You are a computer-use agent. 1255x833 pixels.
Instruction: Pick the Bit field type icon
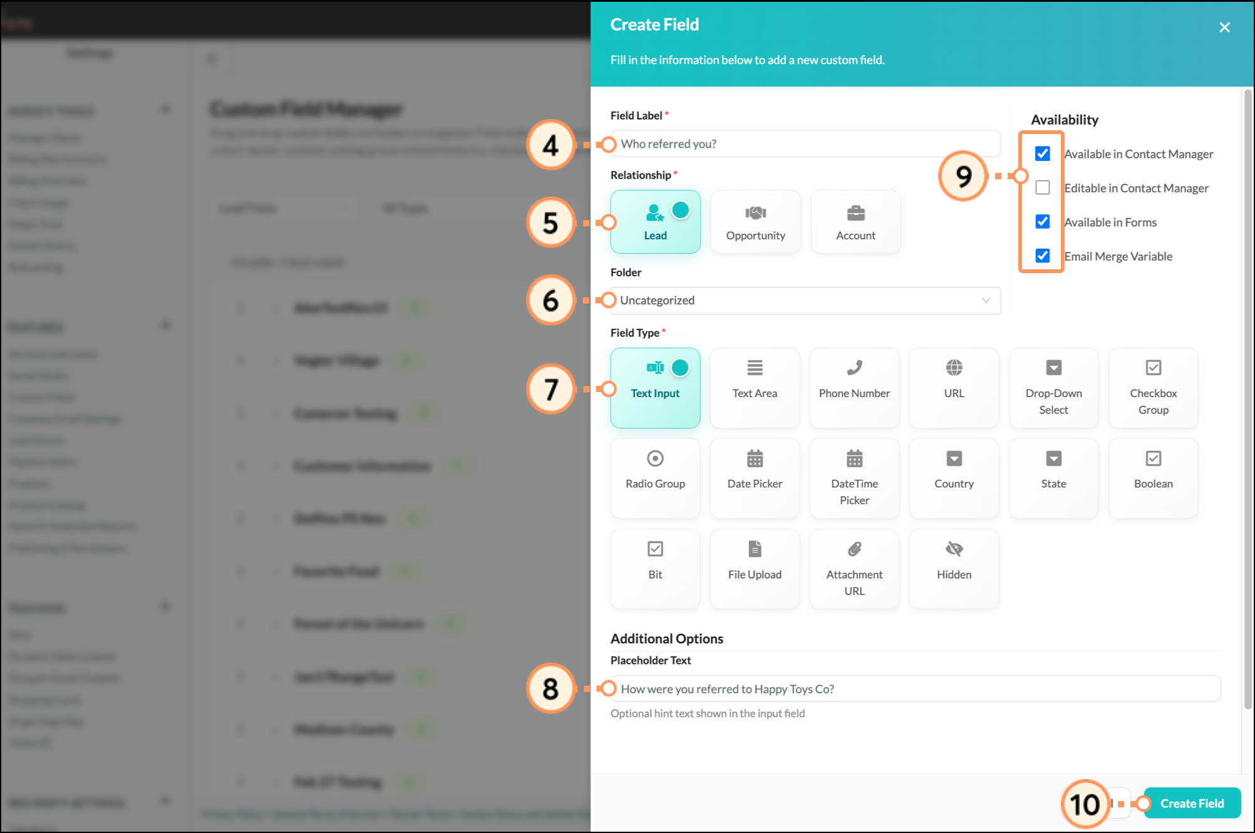(655, 549)
